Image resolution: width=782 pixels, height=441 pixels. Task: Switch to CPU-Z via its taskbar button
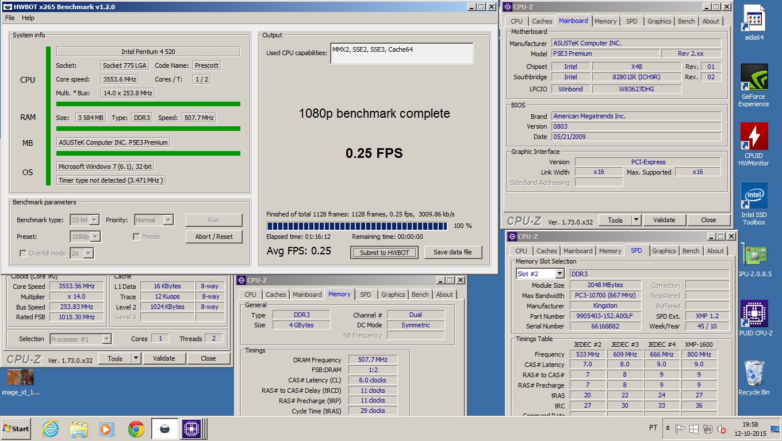[x=191, y=428]
